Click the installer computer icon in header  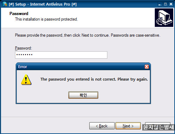[x=164, y=17]
